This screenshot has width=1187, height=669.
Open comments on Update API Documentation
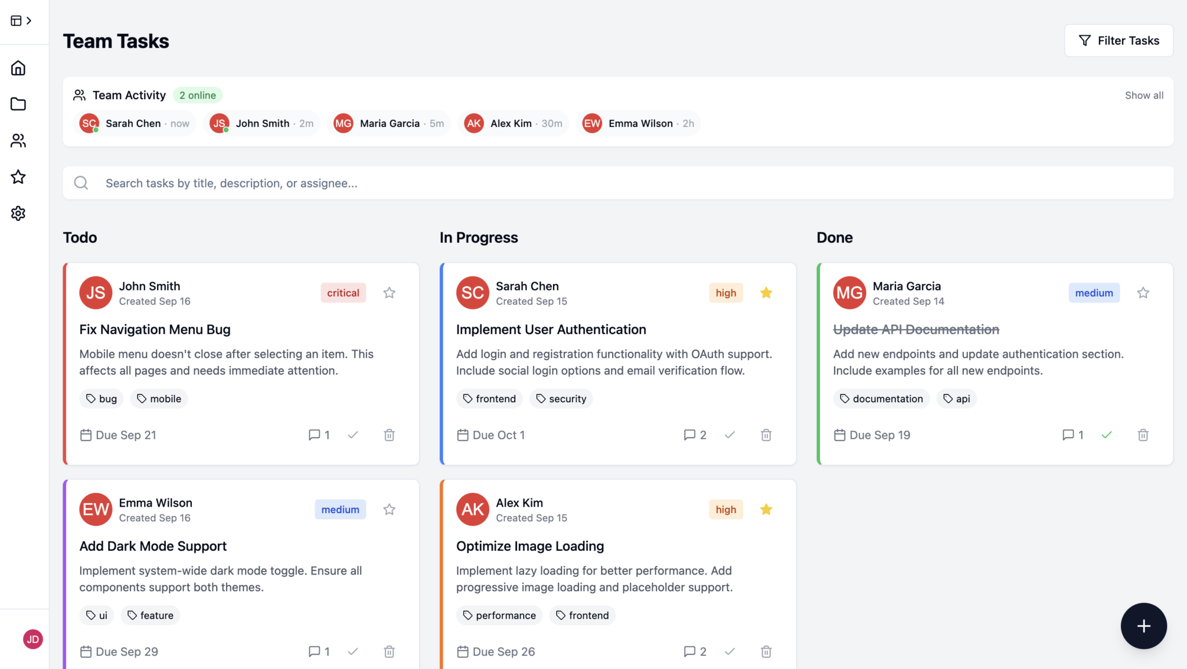[1072, 435]
